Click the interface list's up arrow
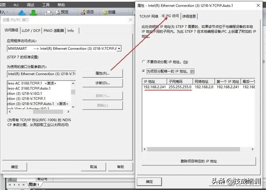Screen dimensions: 266x190 [73, 83]
